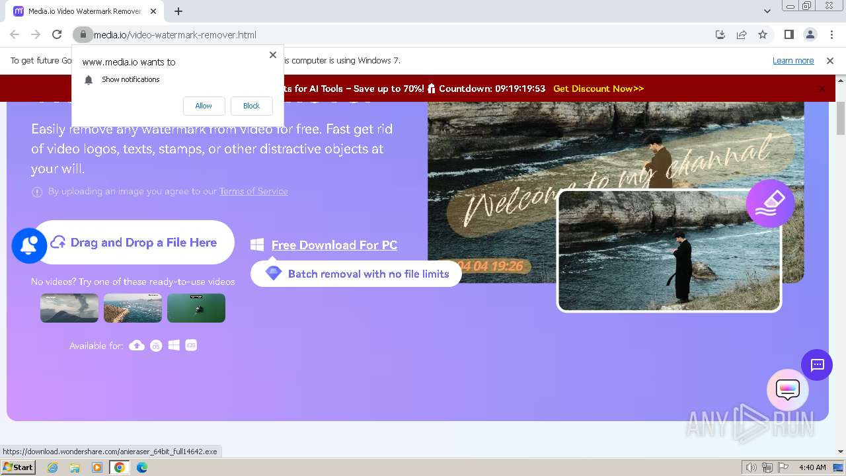Open the purple chat message bubble icon
Viewport: 846px width, 476px height.
817,365
